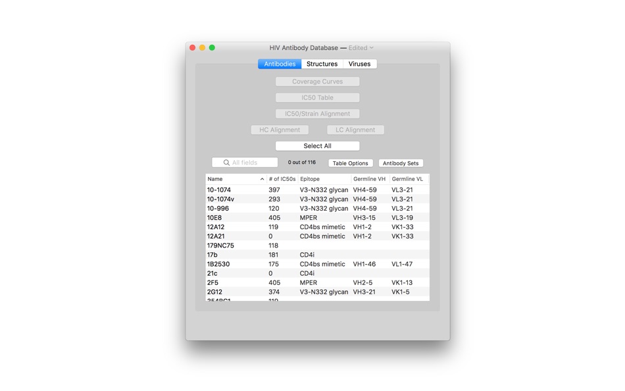Click the CD4bs mimetic cell in the 12A12 row

point(322,227)
